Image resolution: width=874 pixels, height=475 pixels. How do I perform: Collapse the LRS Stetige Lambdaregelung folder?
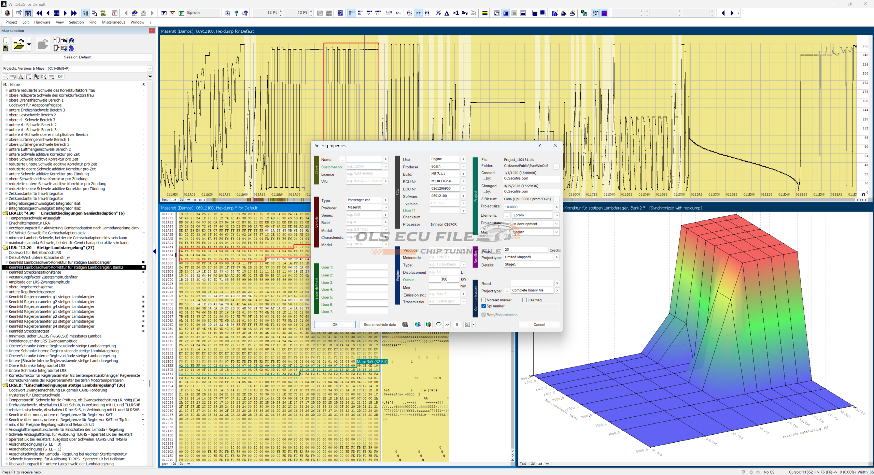5,248
